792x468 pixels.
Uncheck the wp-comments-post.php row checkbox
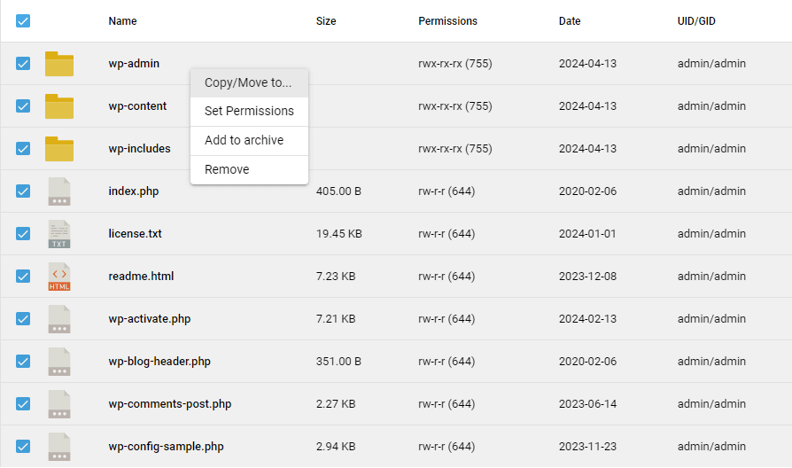(23, 403)
